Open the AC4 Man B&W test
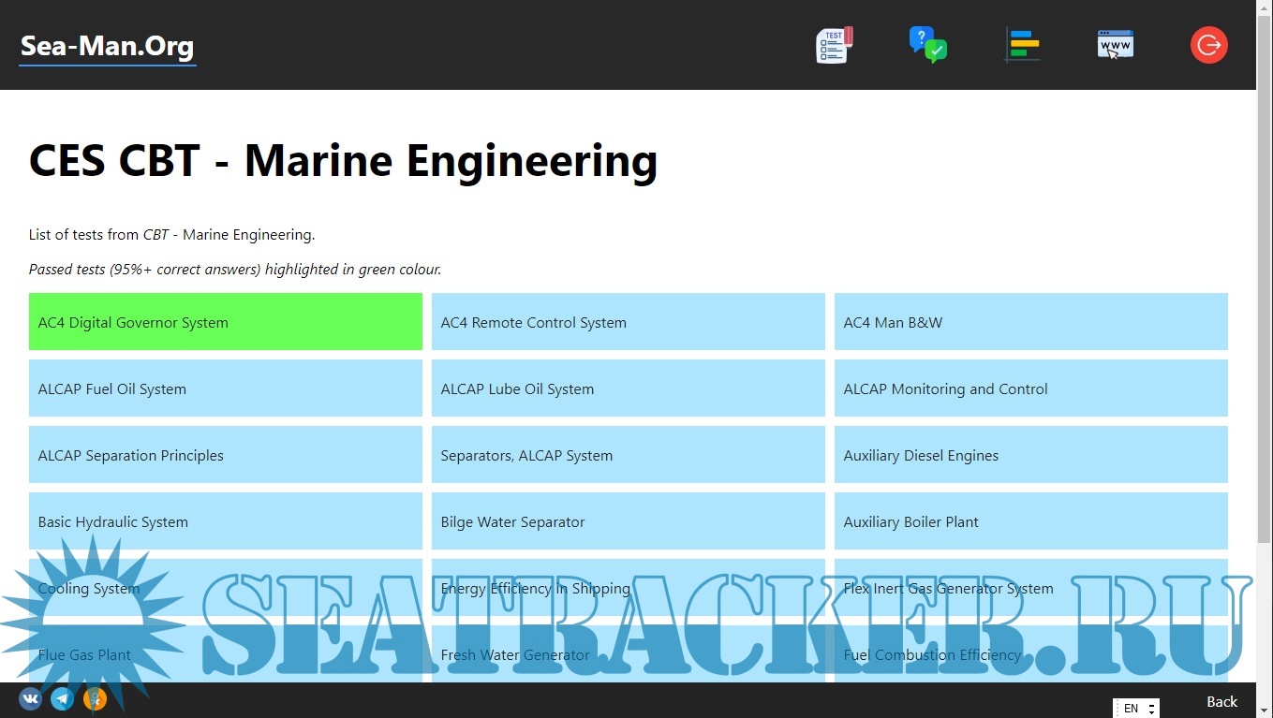This screenshot has height=718, width=1273. pos(1030,322)
